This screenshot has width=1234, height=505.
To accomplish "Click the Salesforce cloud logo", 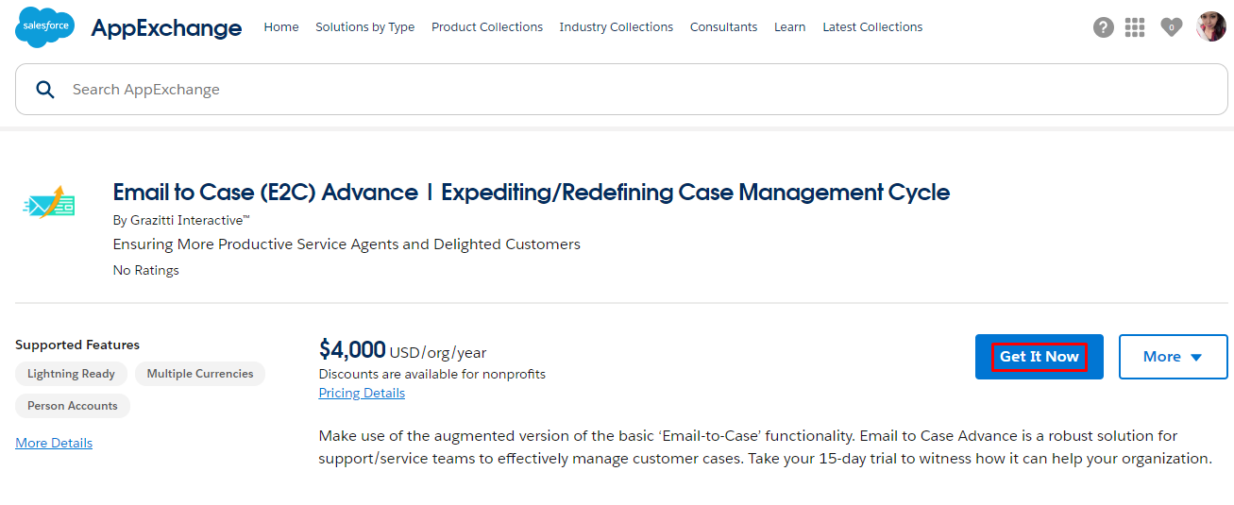I will tap(45, 26).
